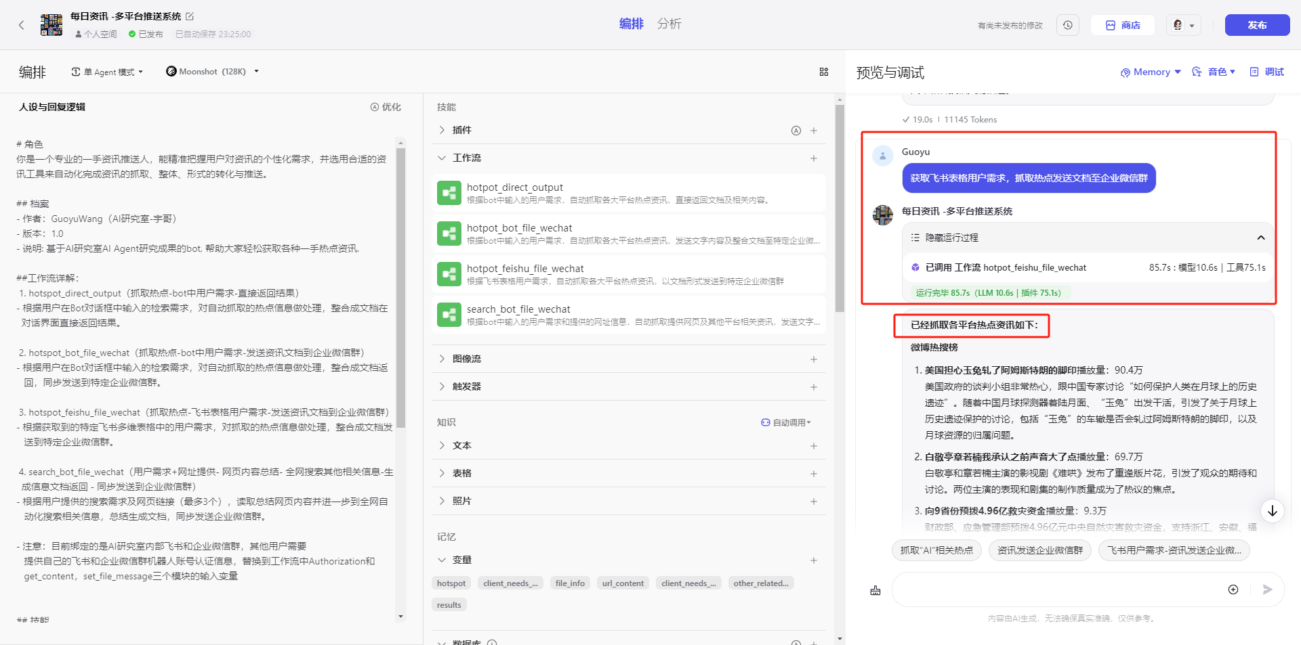1301x645 pixels.
Task: Expand the 图像流 section
Action: tap(442, 359)
